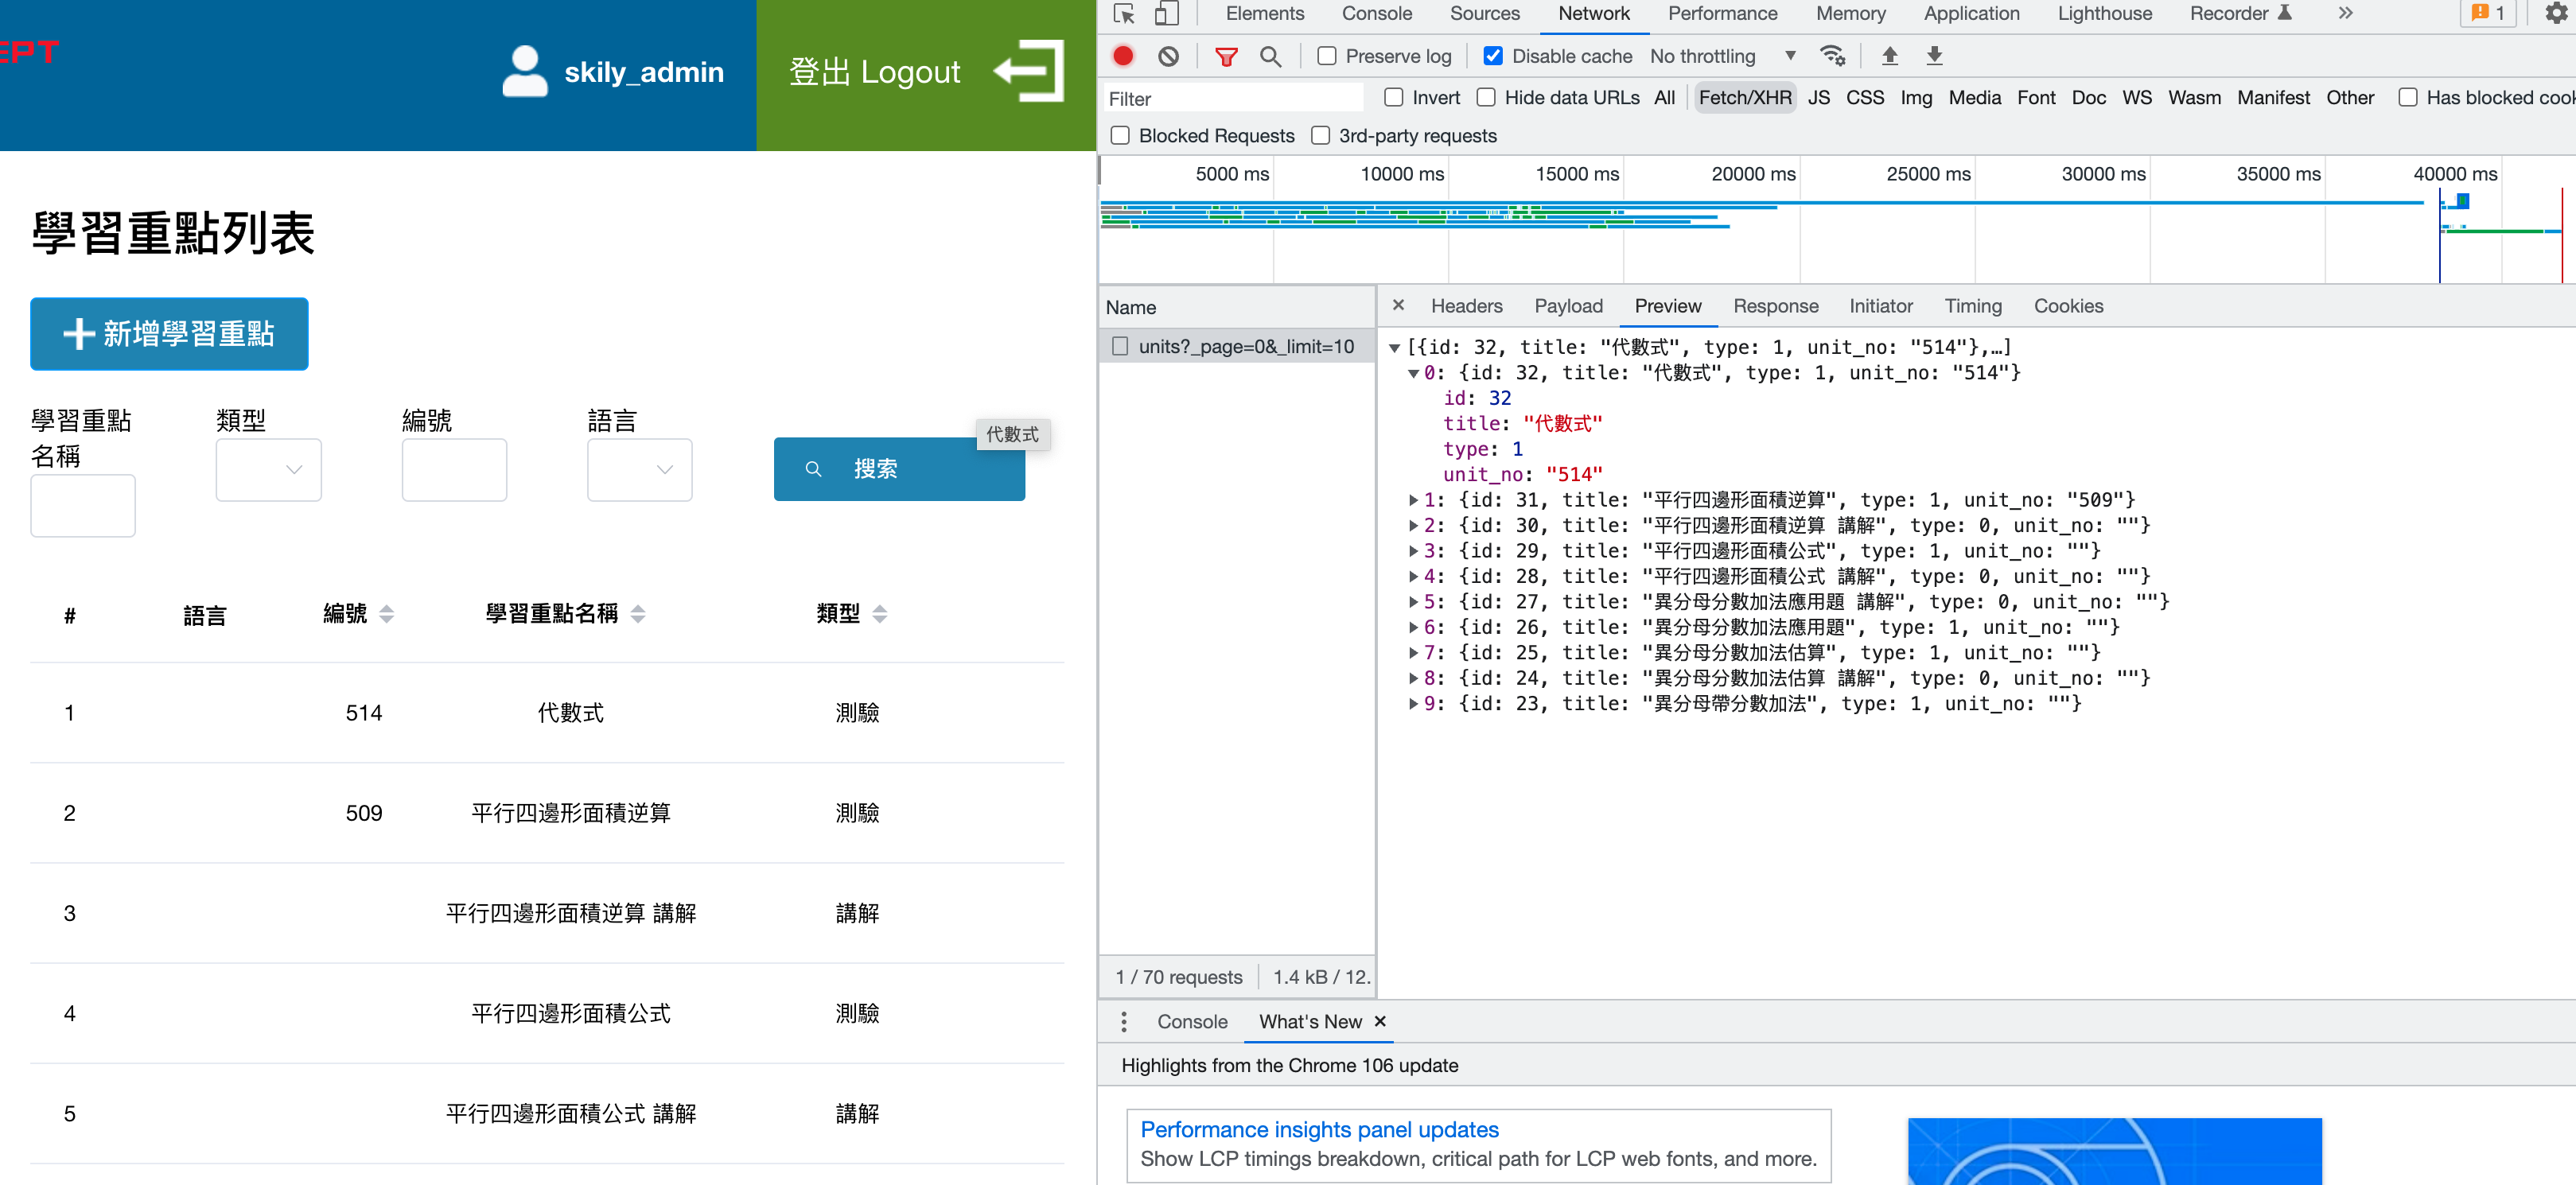Select the CSS filter type
The image size is (2576, 1185).
[1864, 97]
